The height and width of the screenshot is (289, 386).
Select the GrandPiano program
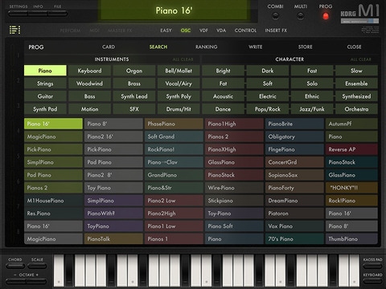point(174,175)
